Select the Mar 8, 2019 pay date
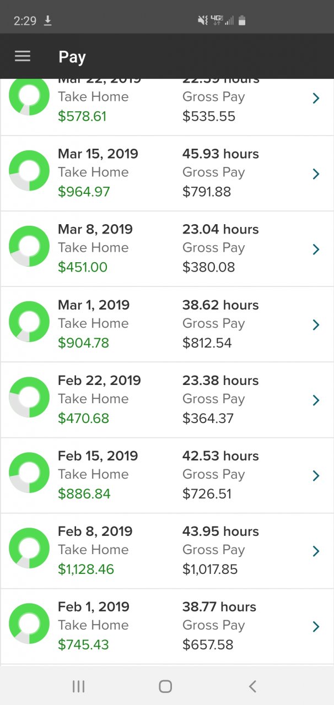 tap(95, 229)
